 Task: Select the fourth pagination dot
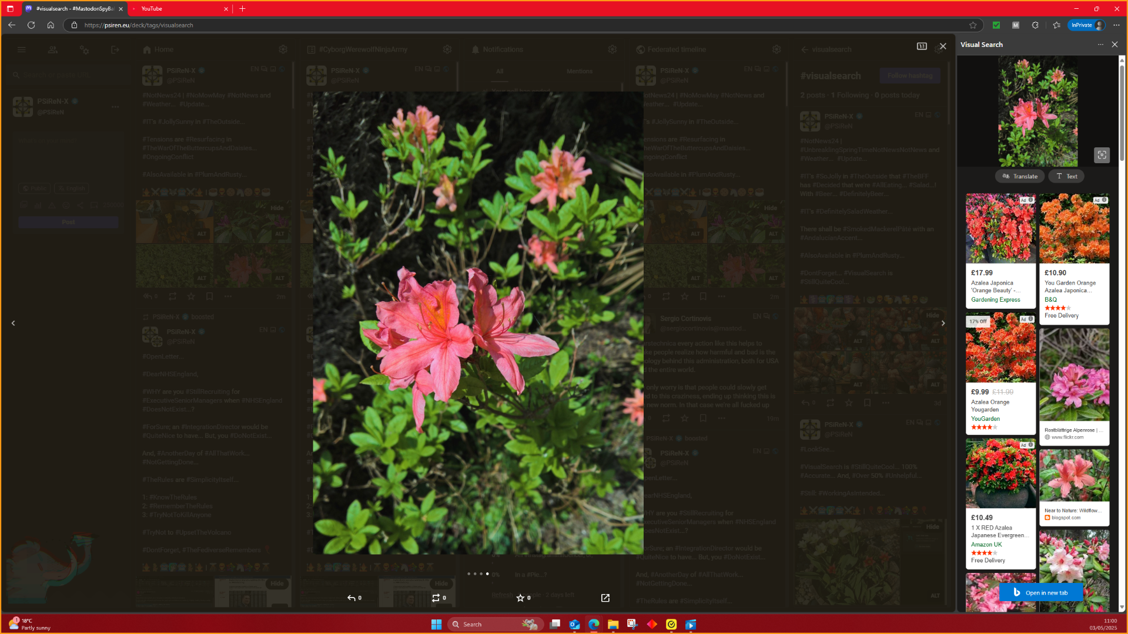coord(487,574)
